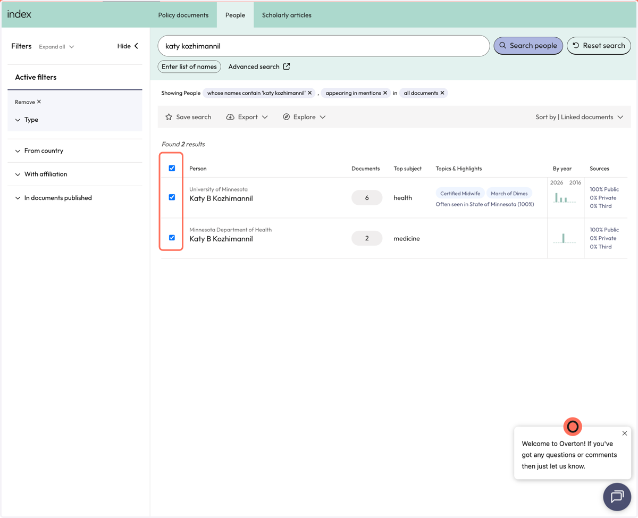Image resolution: width=638 pixels, height=518 pixels.
Task: Click 'Often seen in State of Minnesota (100%)'
Action: [x=485, y=204]
